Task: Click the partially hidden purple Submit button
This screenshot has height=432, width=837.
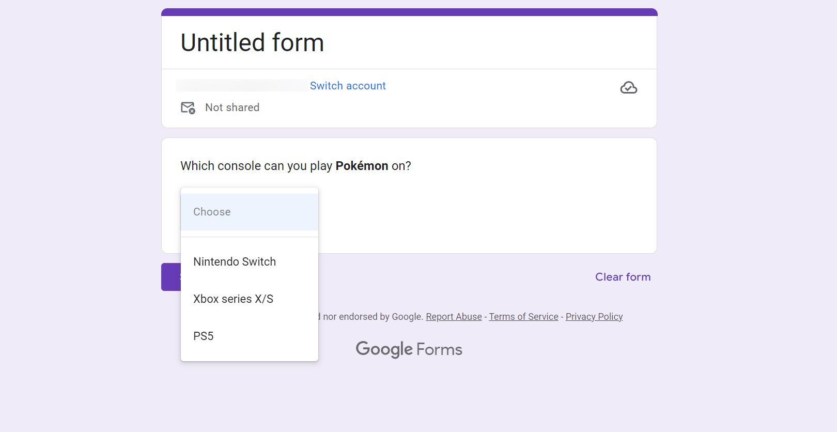Action: pyautogui.click(x=171, y=277)
